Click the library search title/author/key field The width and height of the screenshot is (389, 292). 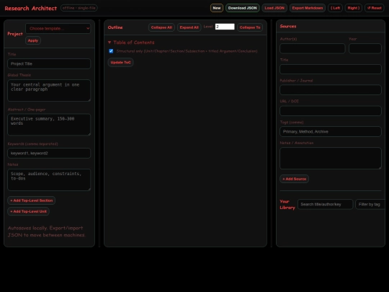click(325, 204)
